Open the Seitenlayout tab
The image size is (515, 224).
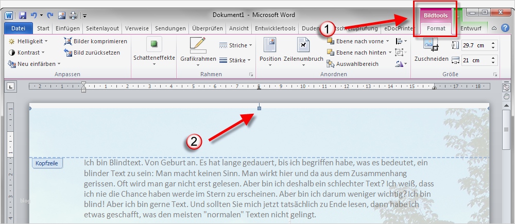tap(102, 28)
